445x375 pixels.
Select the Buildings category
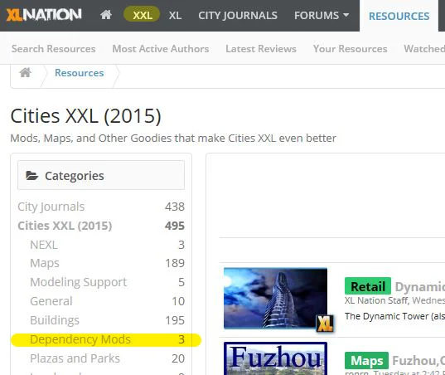[55, 320]
